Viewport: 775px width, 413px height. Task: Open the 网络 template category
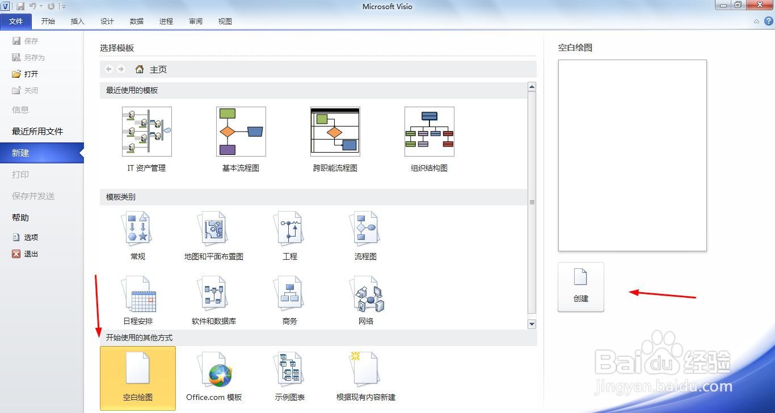366,301
